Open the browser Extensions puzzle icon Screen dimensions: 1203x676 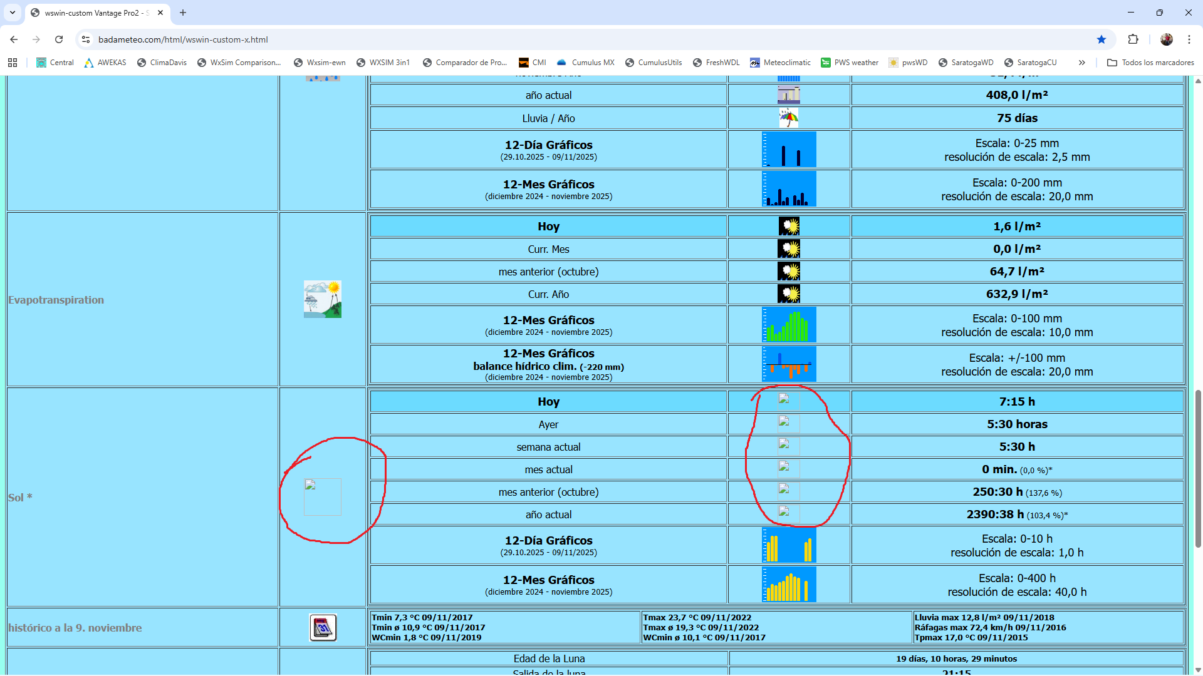pos(1133,39)
